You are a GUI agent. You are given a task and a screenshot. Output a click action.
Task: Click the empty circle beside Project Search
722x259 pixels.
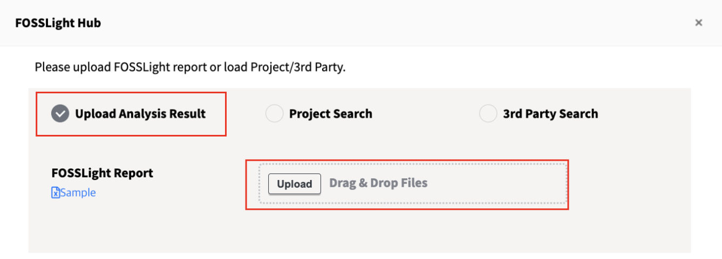click(274, 114)
